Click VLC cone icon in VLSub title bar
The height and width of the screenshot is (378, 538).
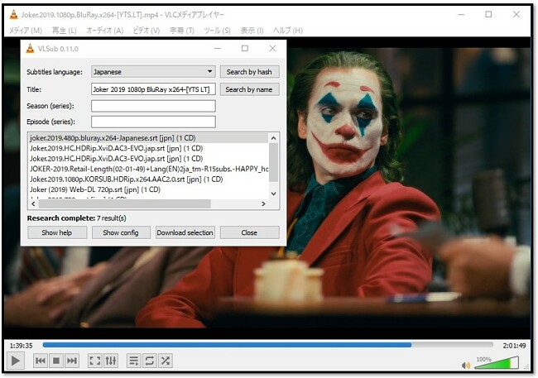coord(30,48)
